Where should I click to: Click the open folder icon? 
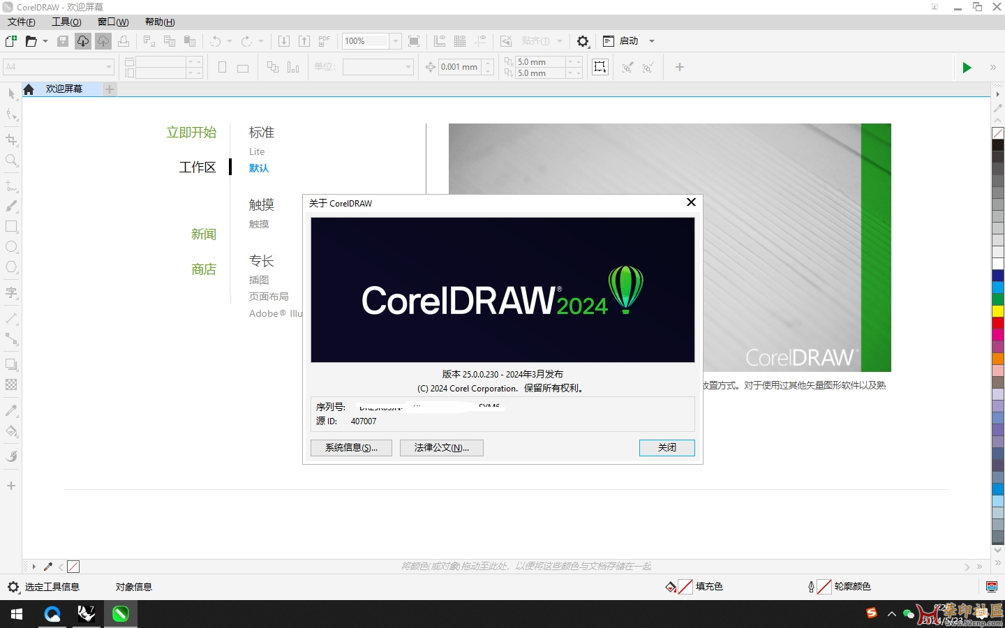[31, 41]
